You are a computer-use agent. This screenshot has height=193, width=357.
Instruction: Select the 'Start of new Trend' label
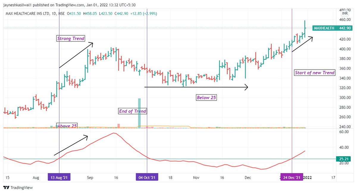(x=315, y=73)
